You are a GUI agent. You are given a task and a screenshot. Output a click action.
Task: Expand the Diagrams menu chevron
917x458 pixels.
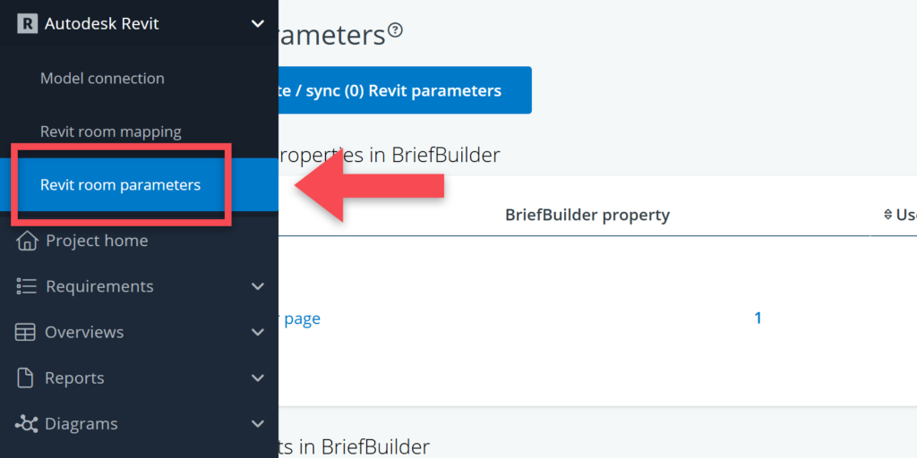click(x=258, y=424)
